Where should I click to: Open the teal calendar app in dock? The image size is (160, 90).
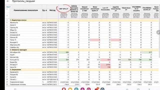[76, 89]
